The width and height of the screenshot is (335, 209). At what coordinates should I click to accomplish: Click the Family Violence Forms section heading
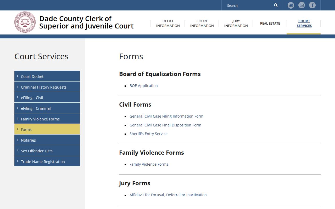(x=152, y=153)
